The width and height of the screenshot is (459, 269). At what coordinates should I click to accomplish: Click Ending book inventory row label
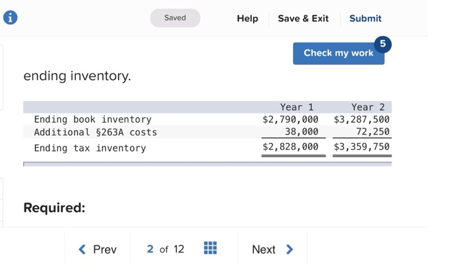point(93,119)
